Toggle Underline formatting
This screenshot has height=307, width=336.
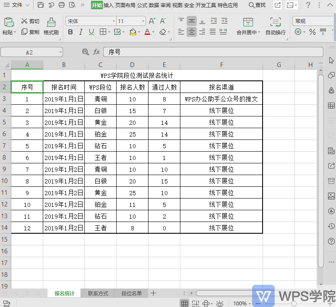coord(91,32)
